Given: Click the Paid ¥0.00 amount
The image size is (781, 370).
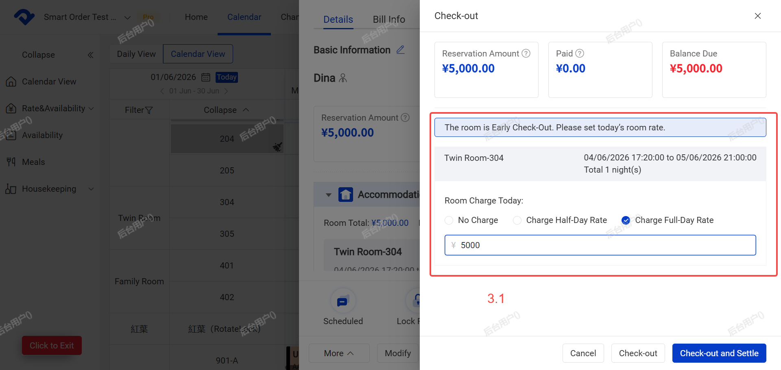Looking at the screenshot, I should [x=570, y=69].
